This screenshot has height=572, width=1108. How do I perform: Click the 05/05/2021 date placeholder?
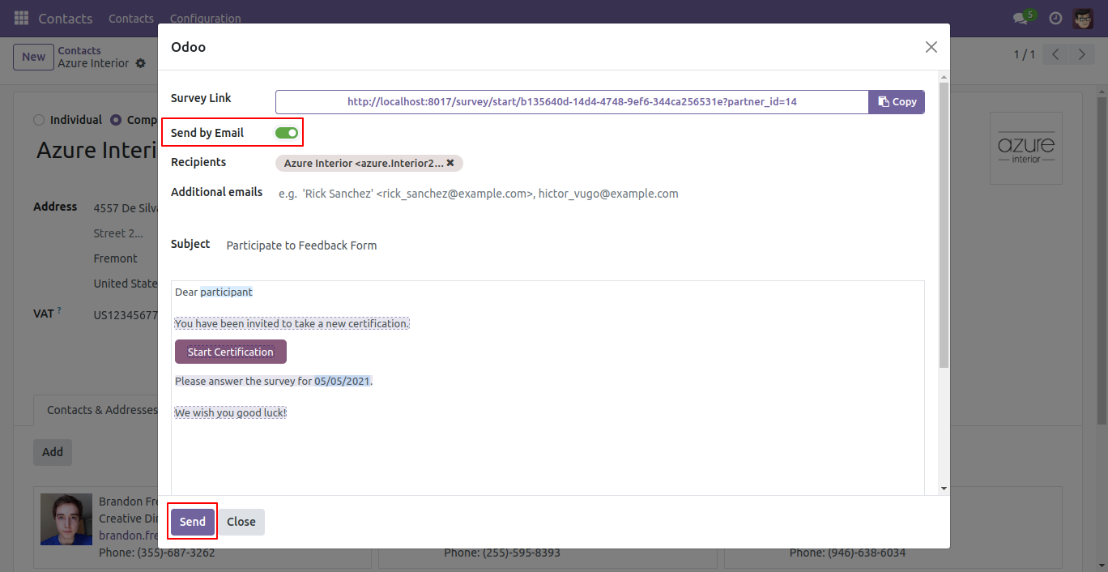tap(343, 381)
